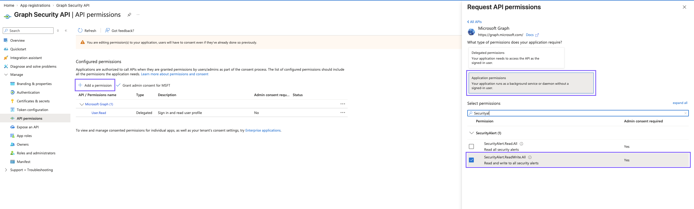
Task: Collapse the left navigation with double chevron
Action: [x=66, y=31]
